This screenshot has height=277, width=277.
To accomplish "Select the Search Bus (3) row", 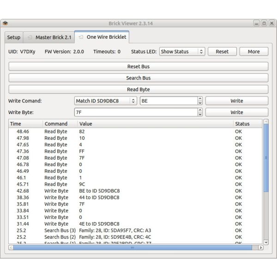I will coord(135,230).
